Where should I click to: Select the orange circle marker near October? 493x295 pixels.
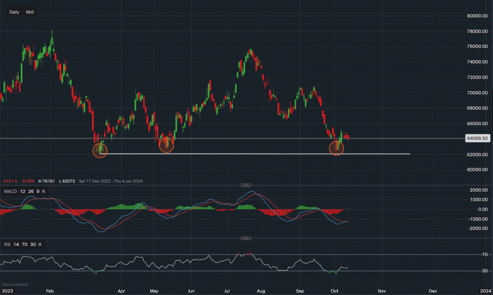click(336, 148)
